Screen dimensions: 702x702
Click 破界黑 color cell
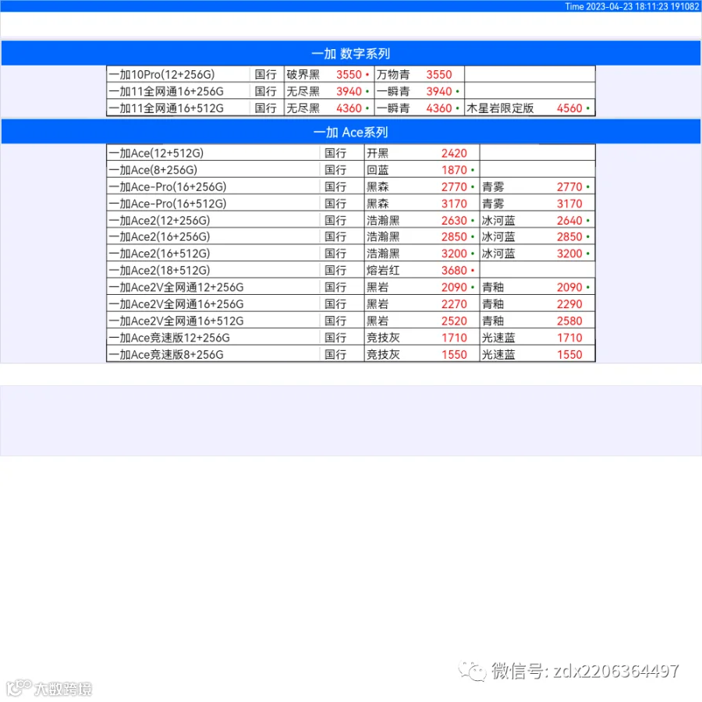click(x=303, y=74)
